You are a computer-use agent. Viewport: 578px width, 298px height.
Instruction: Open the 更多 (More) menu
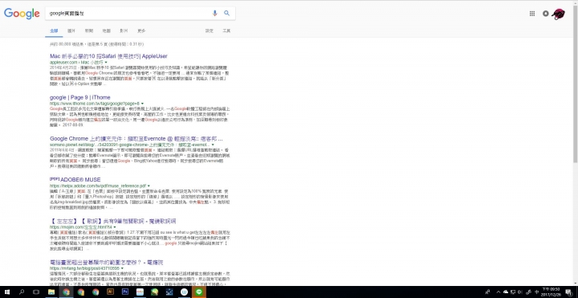click(141, 31)
